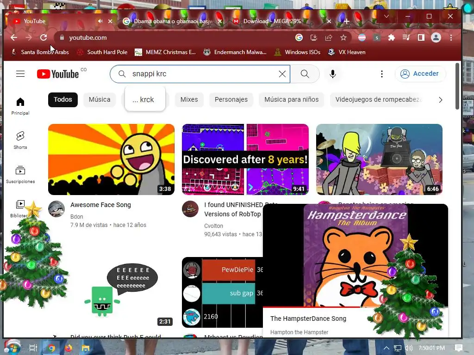Submit search with the magnifier button
474x355 pixels.
tap(305, 74)
